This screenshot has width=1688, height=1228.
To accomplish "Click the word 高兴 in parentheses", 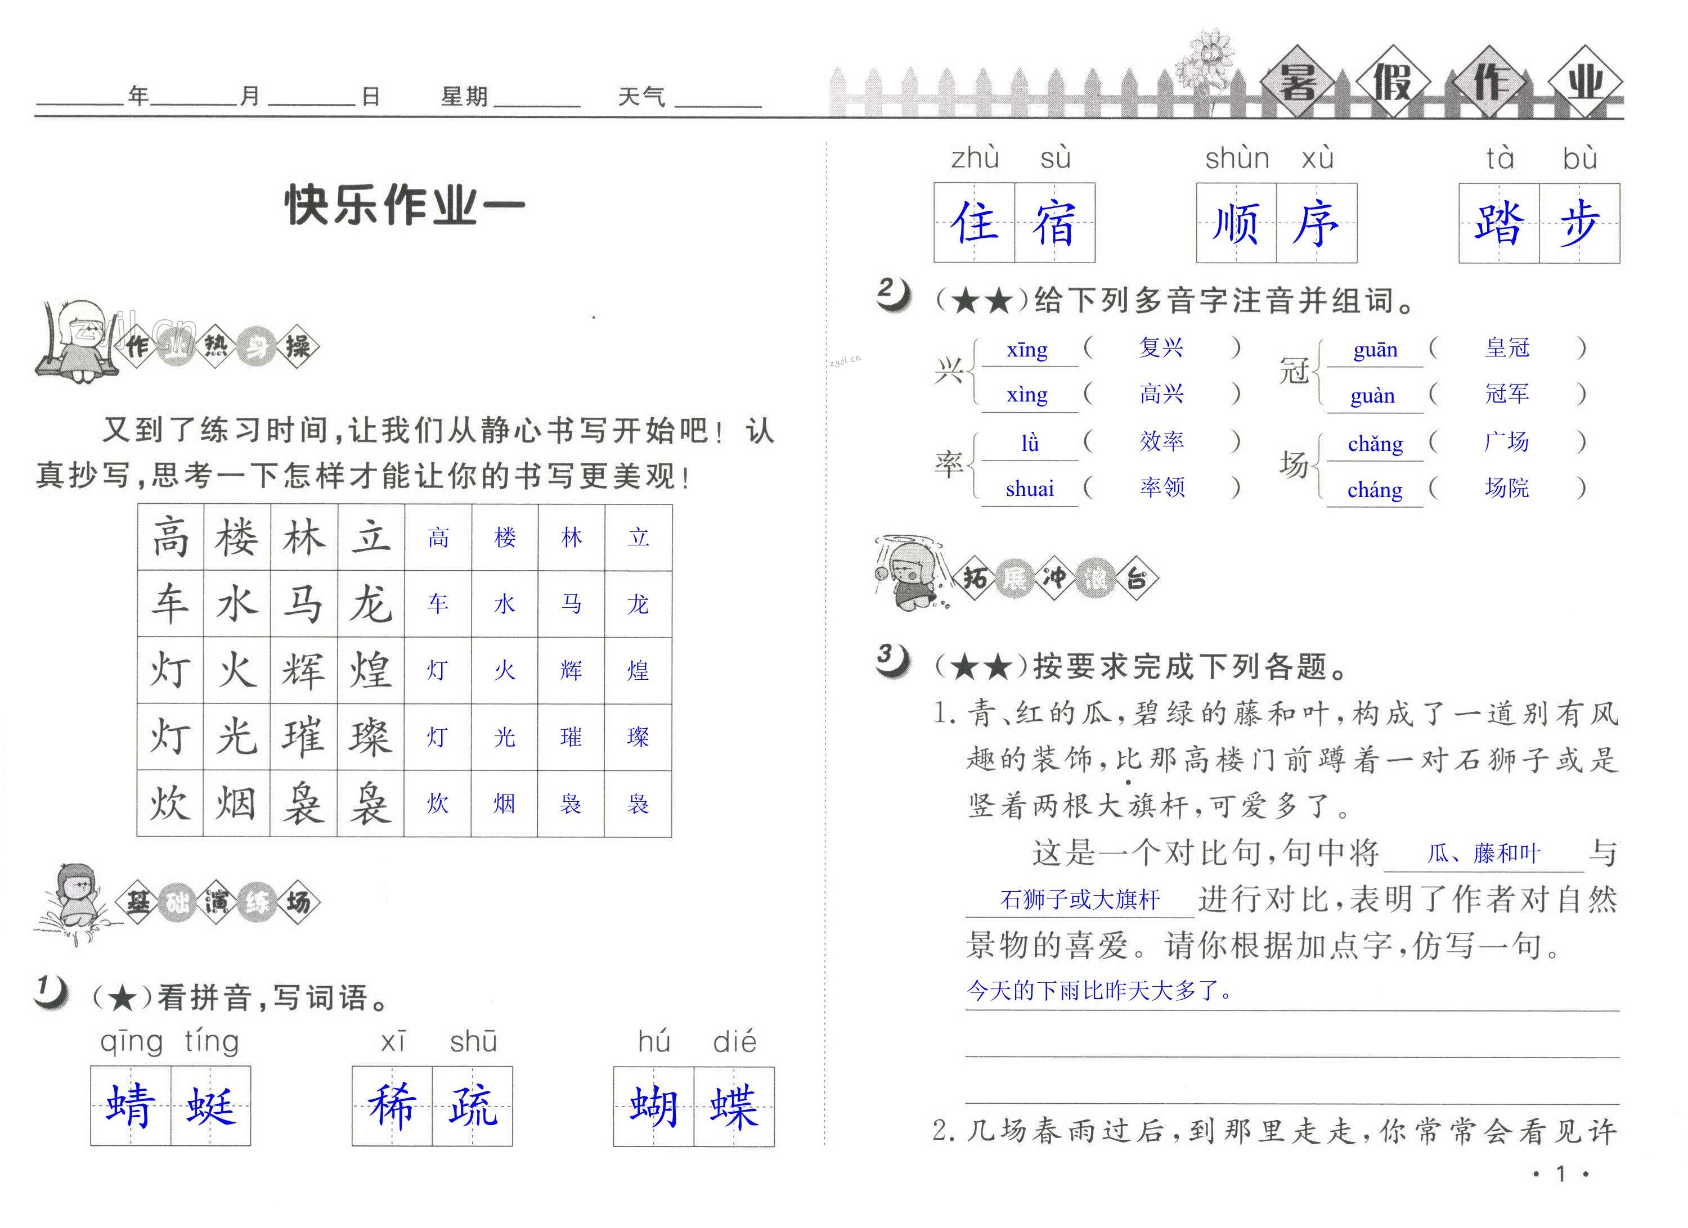I will [1161, 394].
